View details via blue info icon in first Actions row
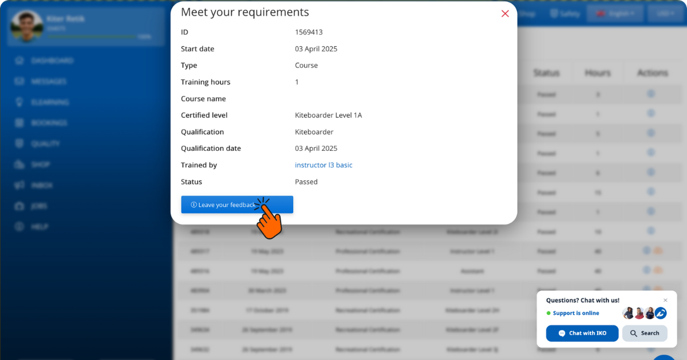The width and height of the screenshot is (687, 360). (x=651, y=93)
